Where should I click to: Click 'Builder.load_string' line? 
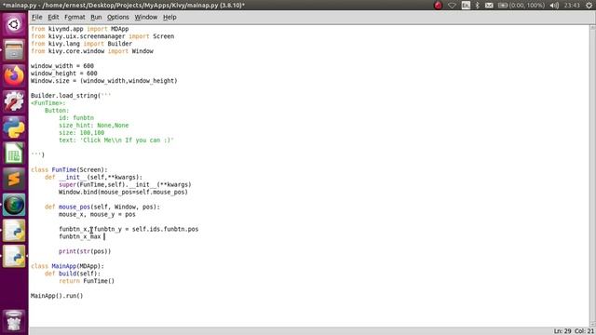71,96
